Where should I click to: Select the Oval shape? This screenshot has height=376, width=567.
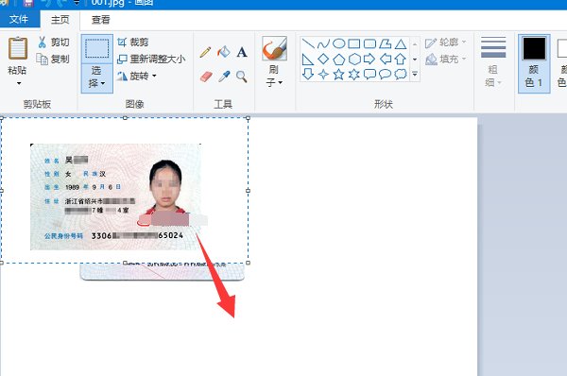tap(338, 43)
